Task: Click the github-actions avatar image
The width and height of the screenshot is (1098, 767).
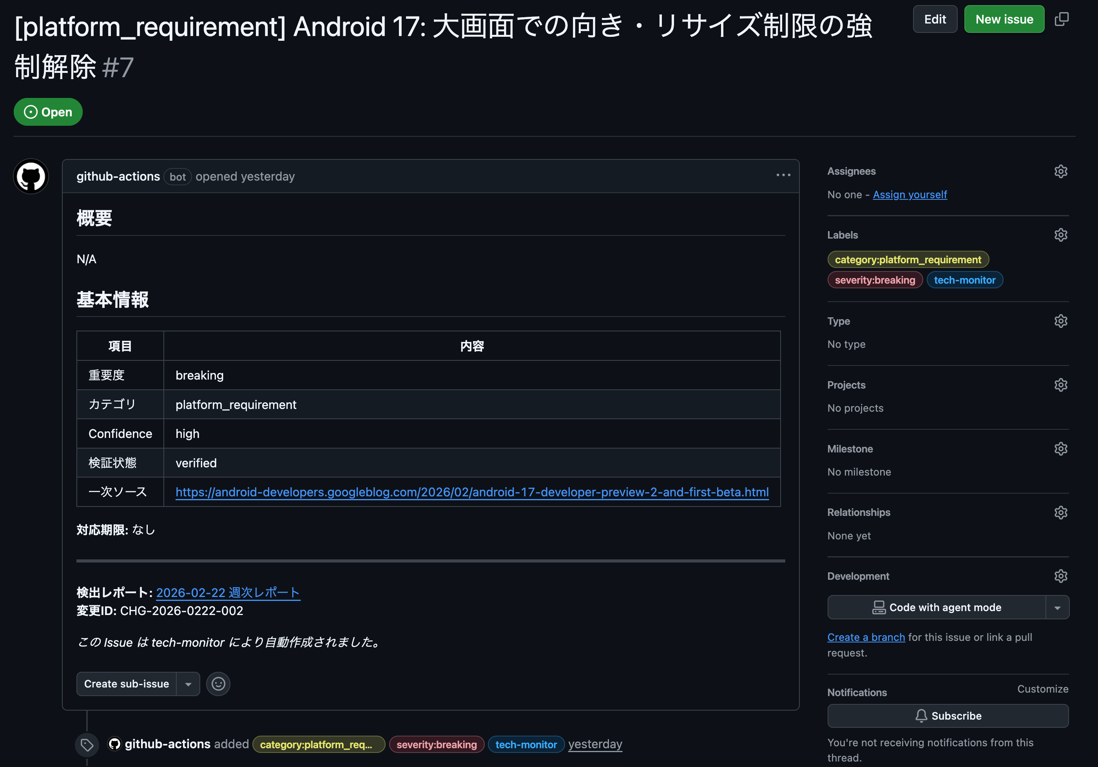Action: point(31,176)
